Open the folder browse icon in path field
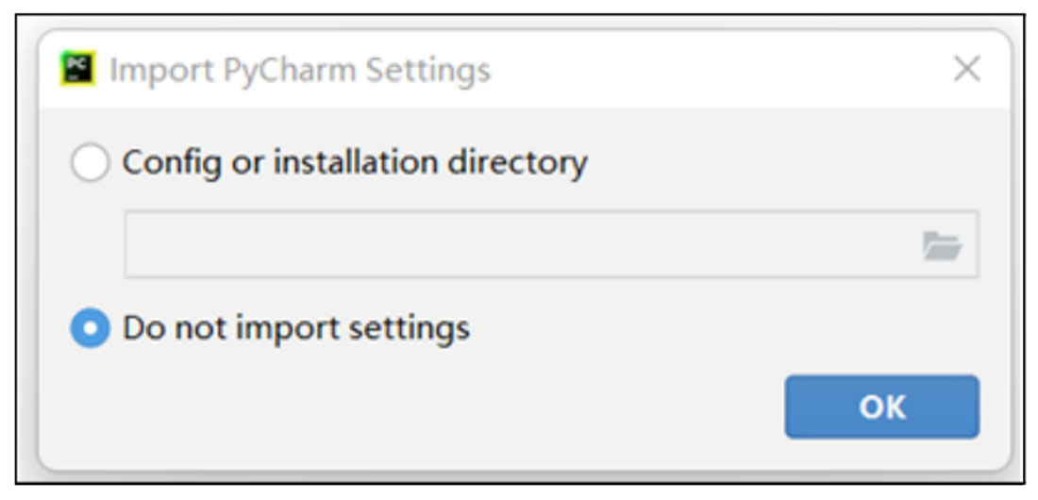Viewport: 1038px width, 500px height. tap(942, 245)
